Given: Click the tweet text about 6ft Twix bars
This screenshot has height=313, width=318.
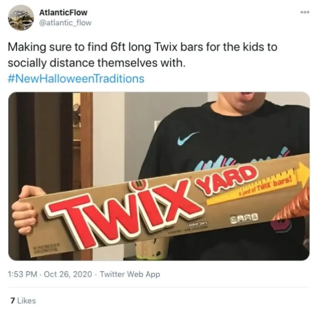Looking at the screenshot, I should (142, 55).
